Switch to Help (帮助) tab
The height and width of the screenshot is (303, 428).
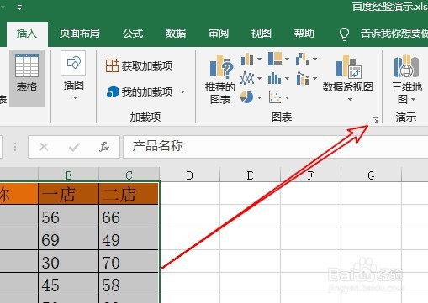[x=304, y=34]
